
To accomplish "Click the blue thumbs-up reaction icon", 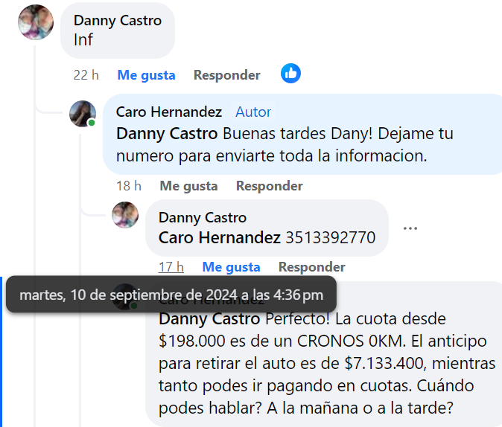I will [290, 74].
